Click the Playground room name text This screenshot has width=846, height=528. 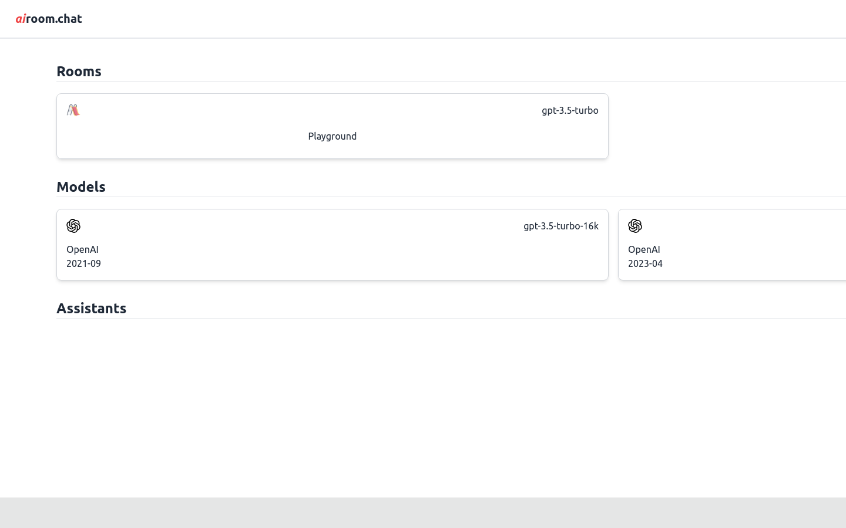[x=332, y=136]
